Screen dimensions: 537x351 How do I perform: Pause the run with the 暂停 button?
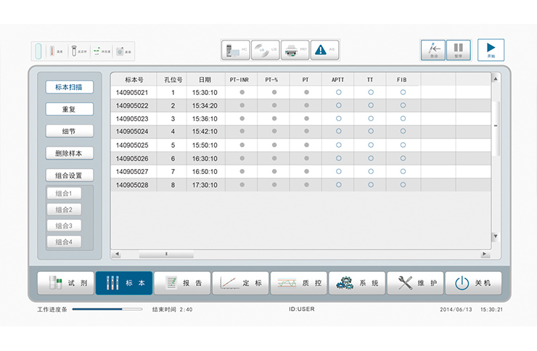point(458,50)
